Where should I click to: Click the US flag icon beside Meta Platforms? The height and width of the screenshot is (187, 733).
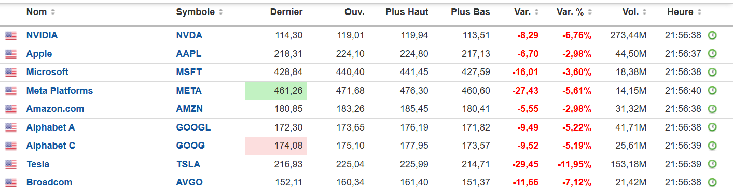[x=11, y=91]
